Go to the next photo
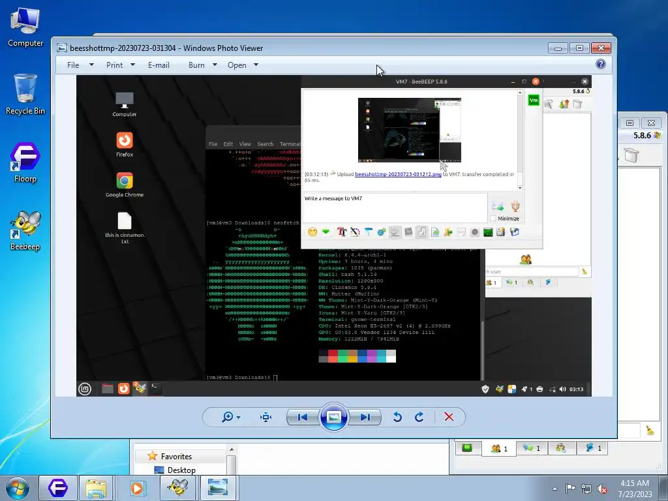The height and width of the screenshot is (501, 668). tap(365, 417)
